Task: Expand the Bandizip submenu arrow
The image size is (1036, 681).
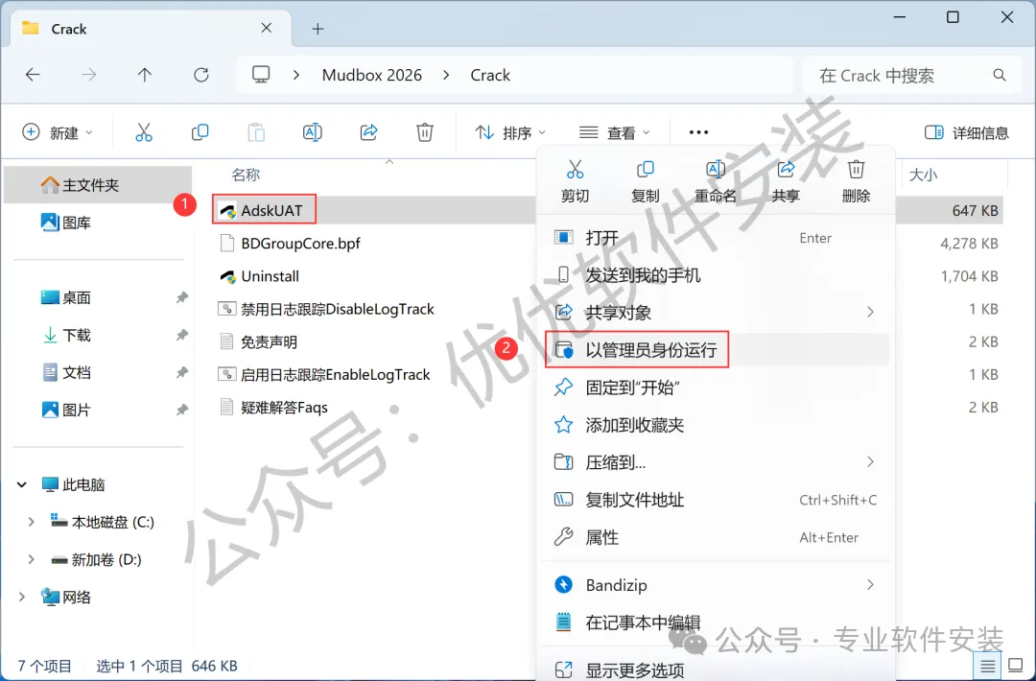Action: [870, 584]
